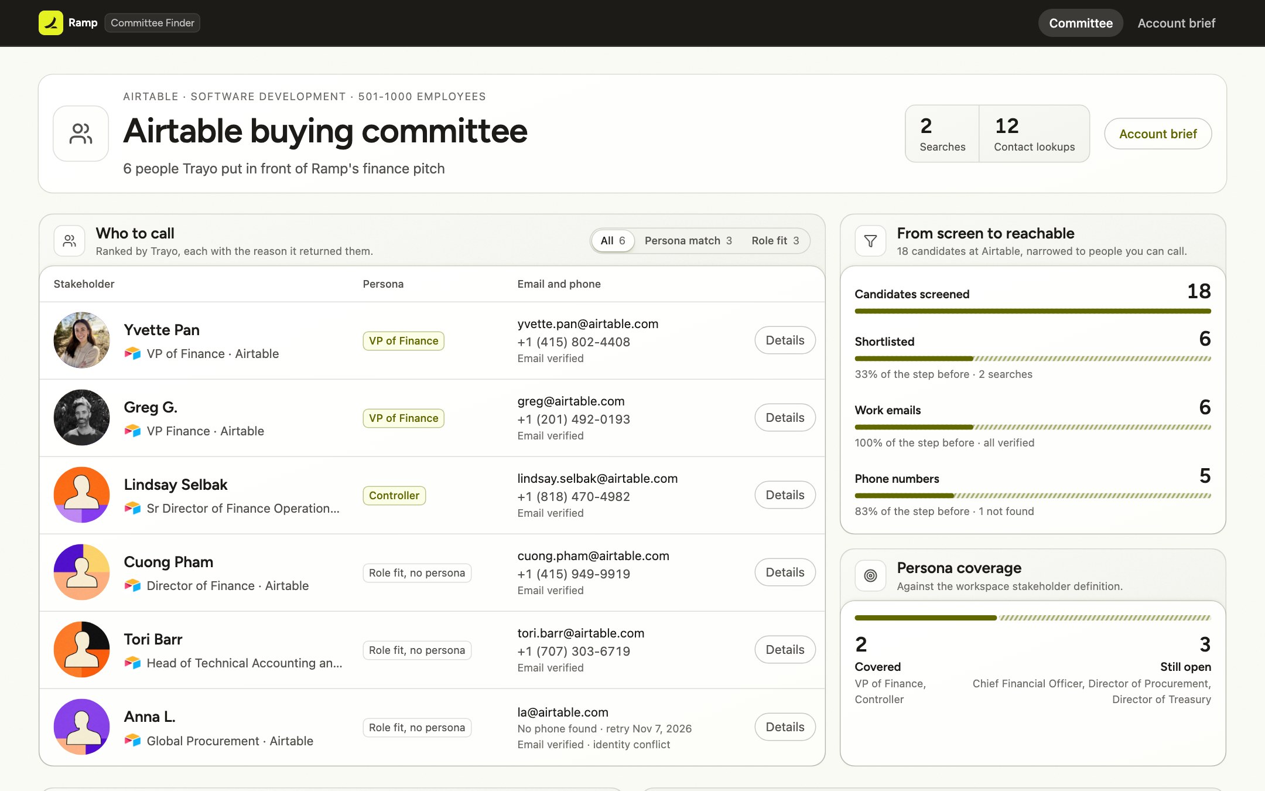Switch to the Committee tab in top bar
This screenshot has height=791, width=1265.
coord(1081,23)
